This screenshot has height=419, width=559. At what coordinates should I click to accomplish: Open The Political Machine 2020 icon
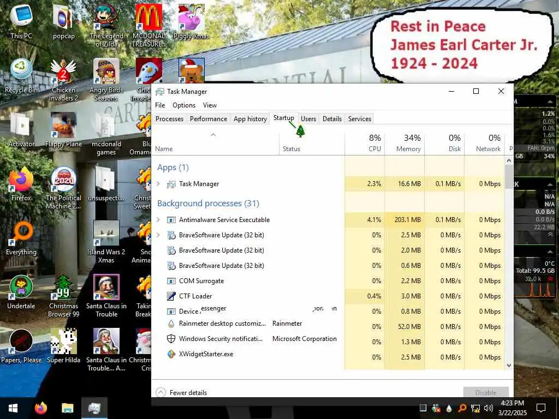click(x=63, y=188)
